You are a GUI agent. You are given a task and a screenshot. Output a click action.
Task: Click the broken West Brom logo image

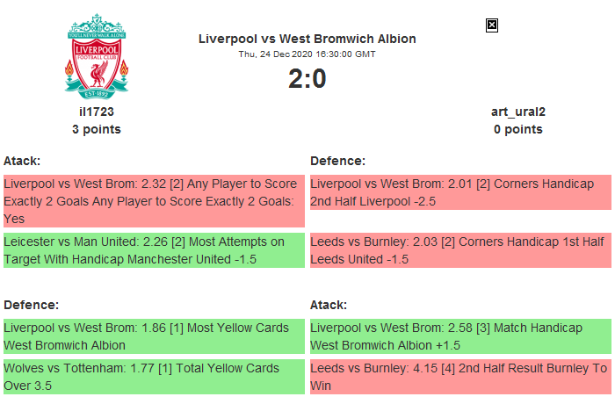pos(492,25)
